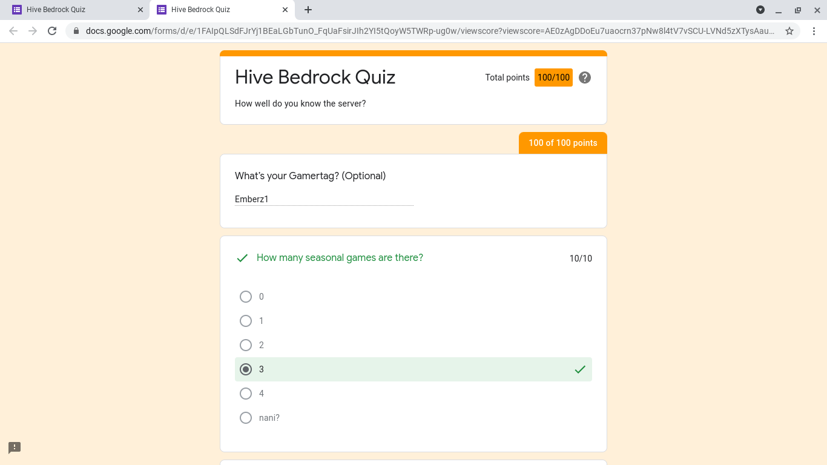Click the exclamation status icon at bottom left
Image resolution: width=827 pixels, height=465 pixels.
click(14, 447)
